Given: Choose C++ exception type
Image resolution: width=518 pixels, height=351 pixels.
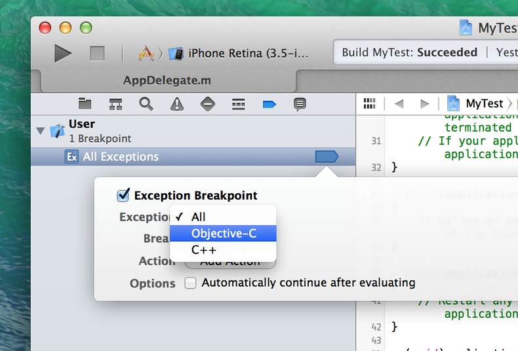Looking at the screenshot, I should (223, 249).
